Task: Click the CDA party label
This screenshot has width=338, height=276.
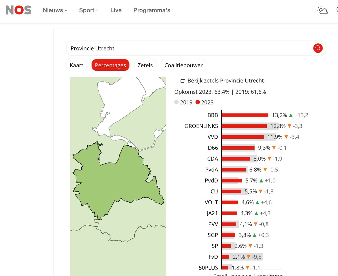Action: coord(213,159)
